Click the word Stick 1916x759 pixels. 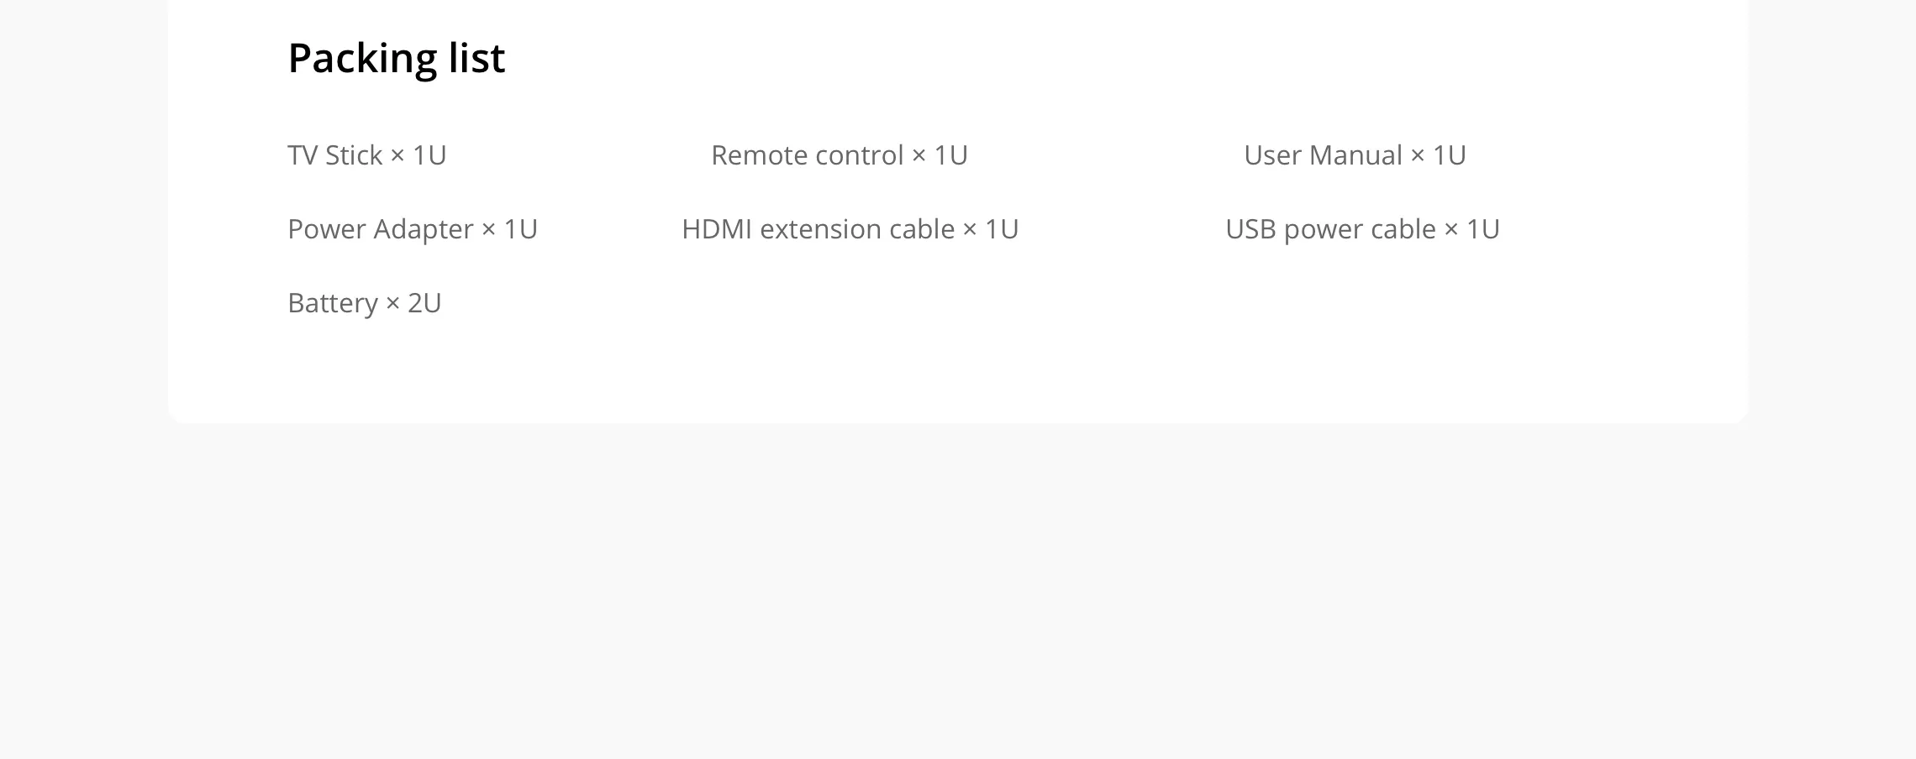pyautogui.click(x=354, y=155)
